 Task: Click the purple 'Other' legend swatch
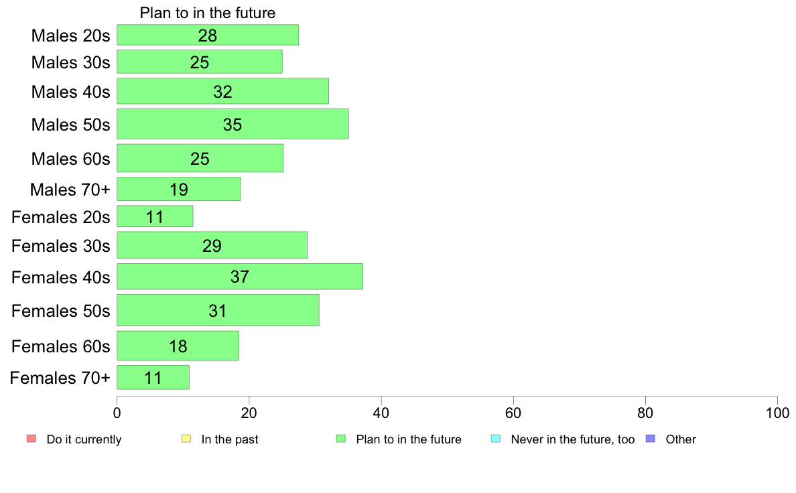(x=651, y=439)
